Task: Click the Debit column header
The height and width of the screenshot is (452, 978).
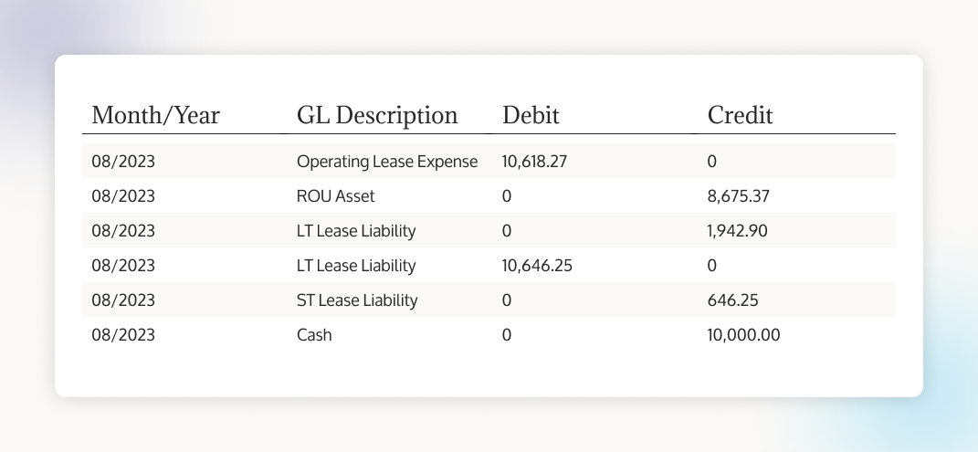Action: 531,116
